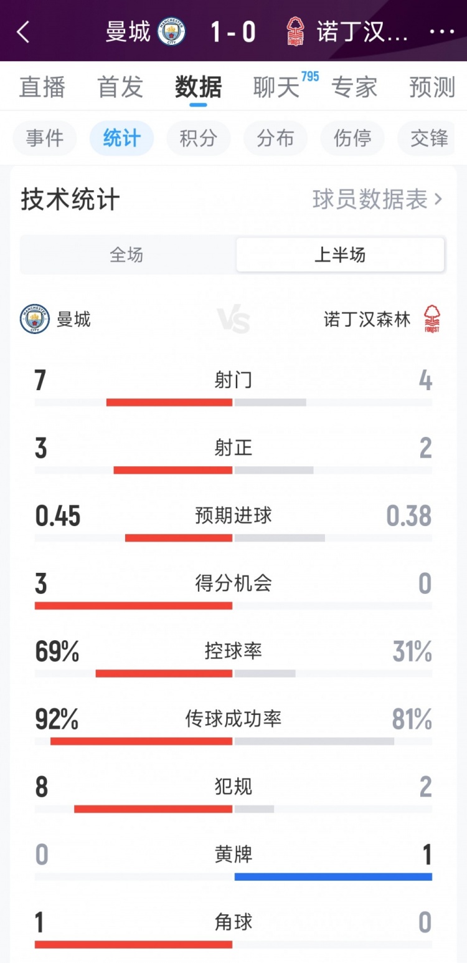This screenshot has width=467, height=963.
Task: Tap the Nottingham Forest crest in header
Action: tap(295, 32)
